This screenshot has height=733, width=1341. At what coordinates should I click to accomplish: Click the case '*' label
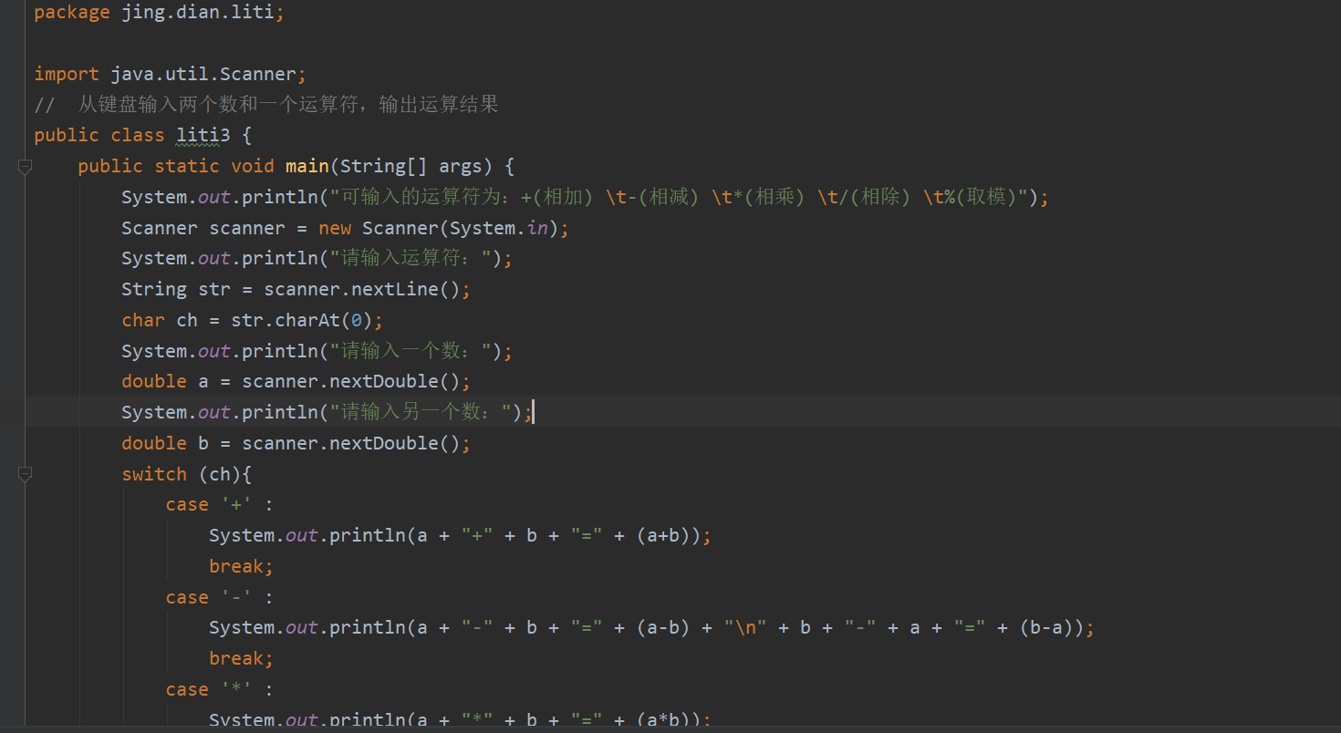(219, 690)
